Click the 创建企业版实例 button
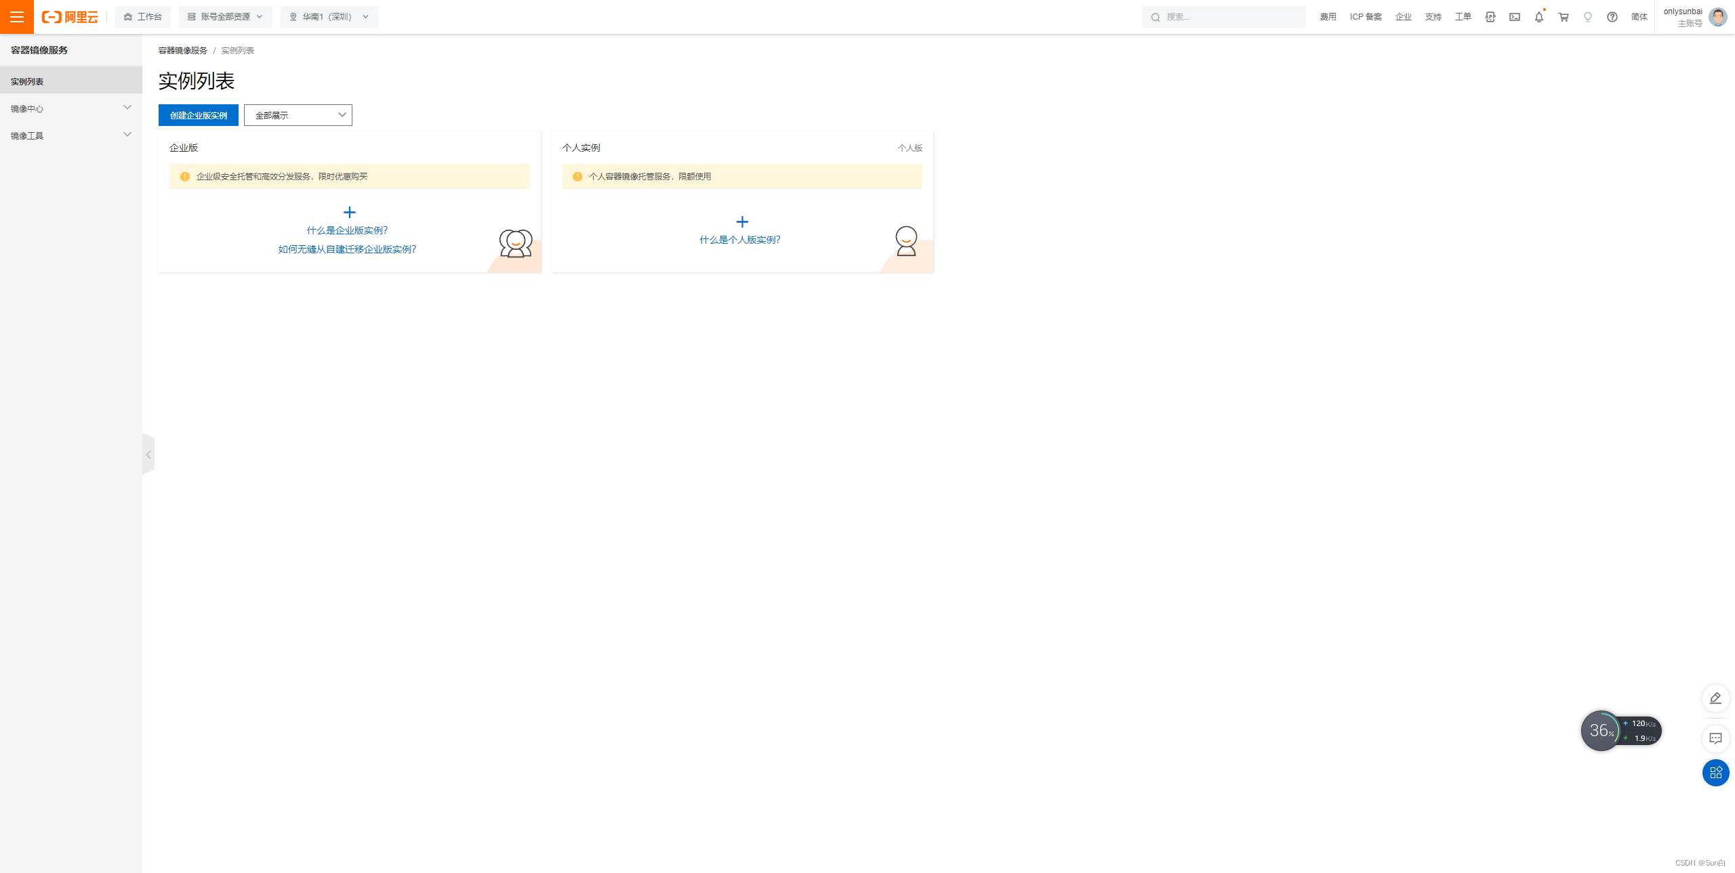Screen dimensions: 1735x873 click(199, 115)
